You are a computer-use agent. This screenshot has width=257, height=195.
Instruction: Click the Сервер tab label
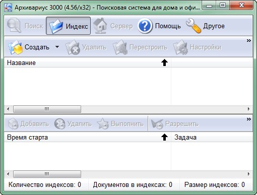coord(121,26)
